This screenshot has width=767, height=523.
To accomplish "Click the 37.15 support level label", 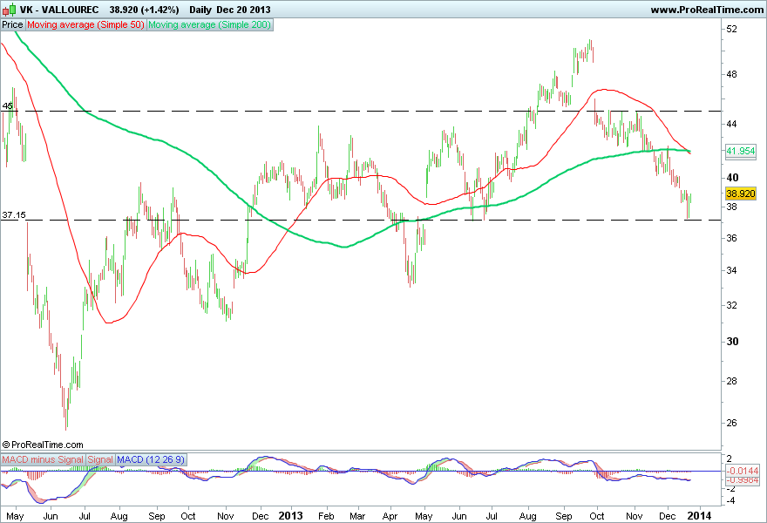I will click(x=14, y=214).
